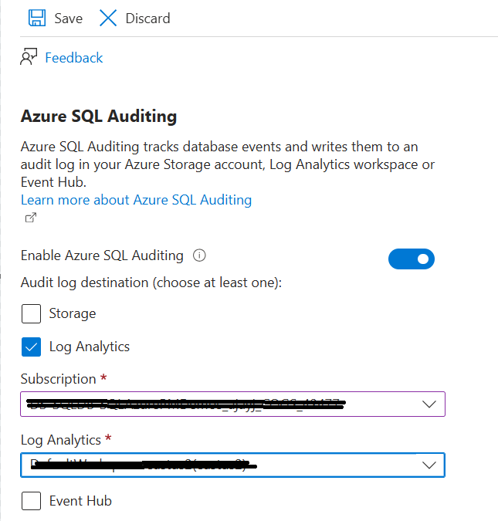Expand the Subscription dropdown arrow
Screen dimensions: 498x521
click(x=429, y=404)
